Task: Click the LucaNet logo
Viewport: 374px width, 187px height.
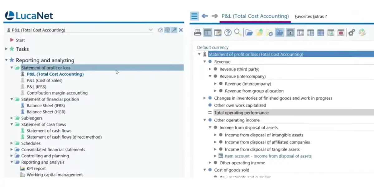Action: point(29,16)
